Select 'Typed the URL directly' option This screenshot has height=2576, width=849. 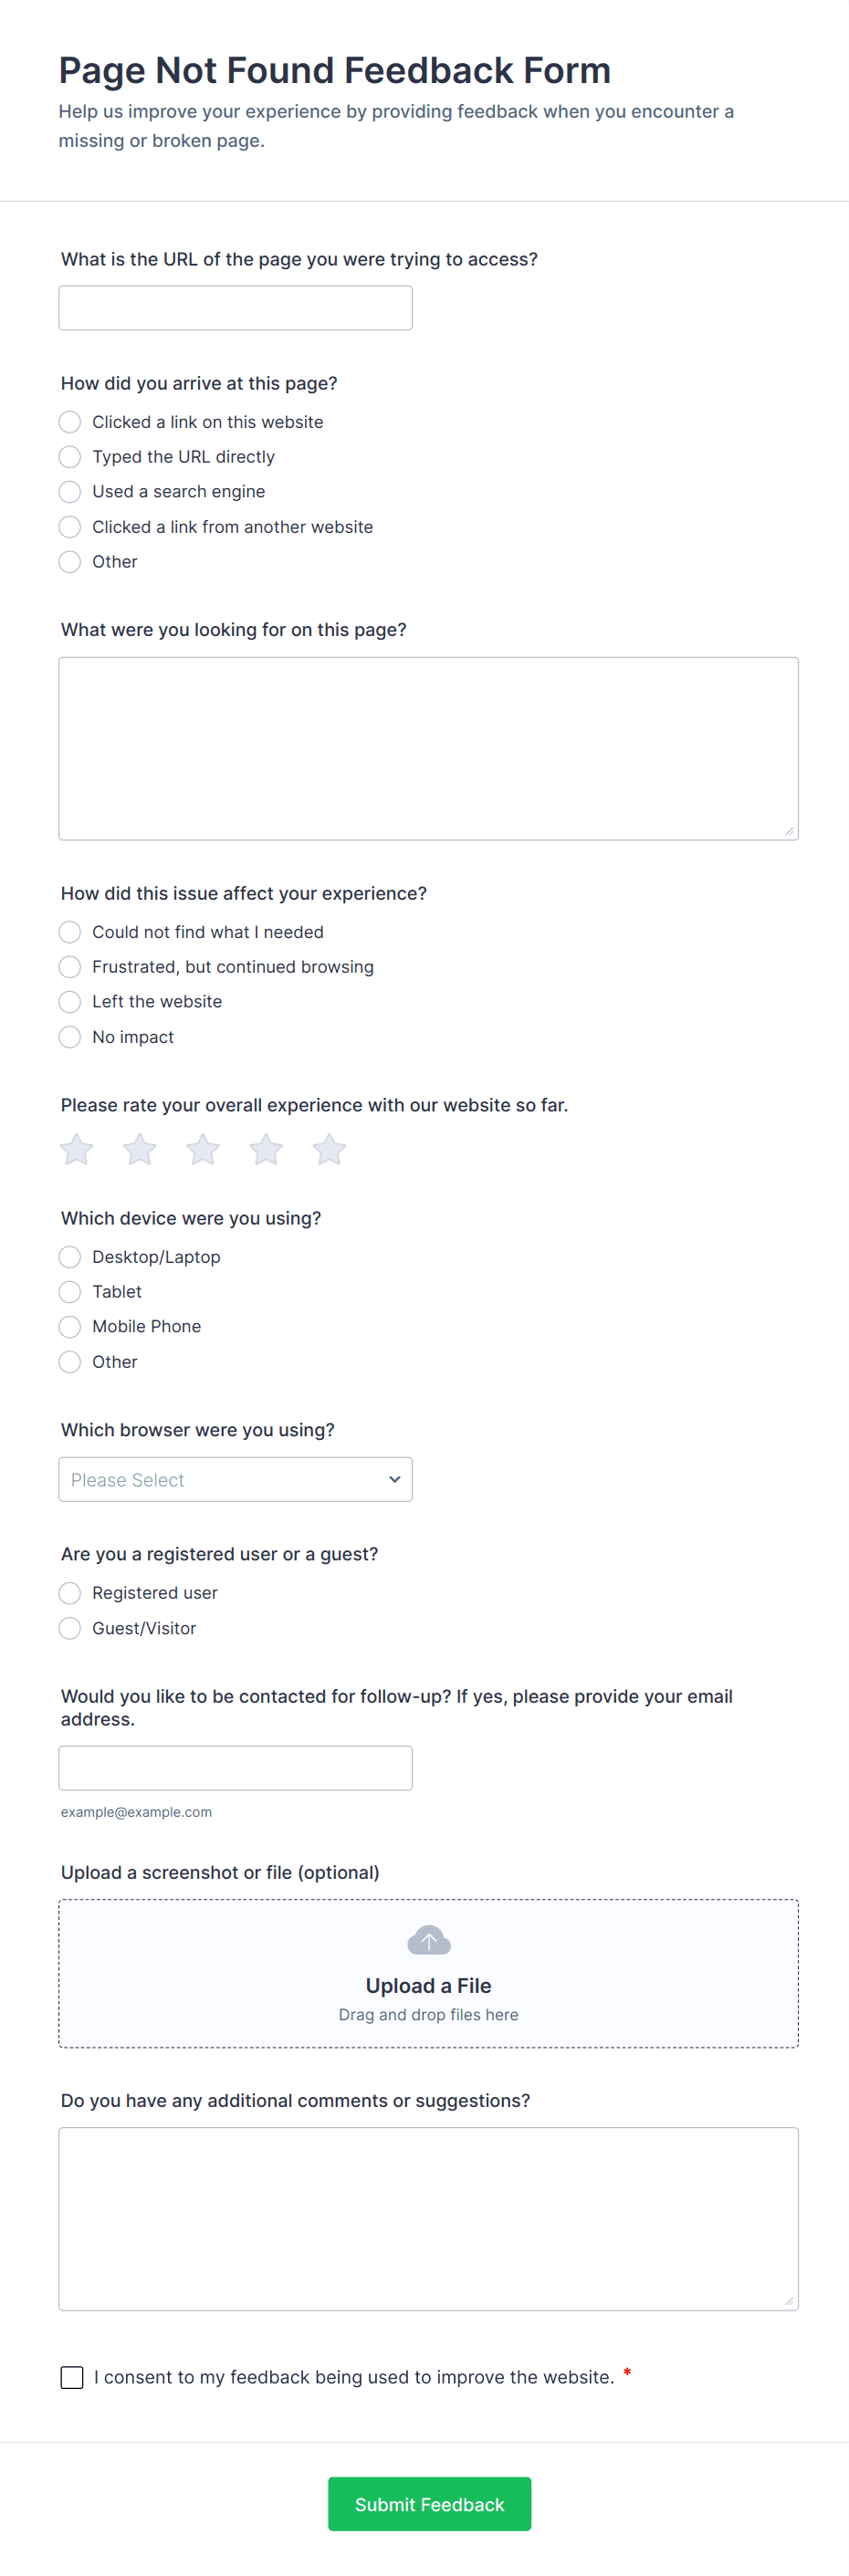(x=70, y=457)
